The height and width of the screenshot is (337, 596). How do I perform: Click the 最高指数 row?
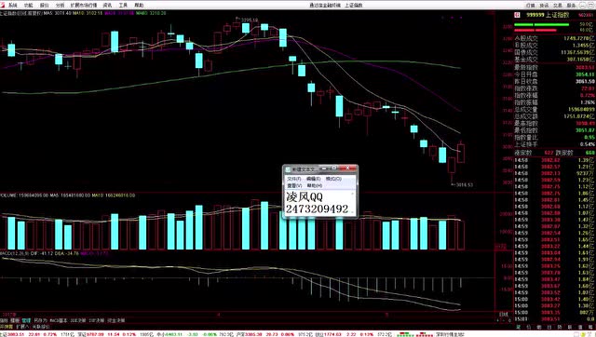[555, 124]
